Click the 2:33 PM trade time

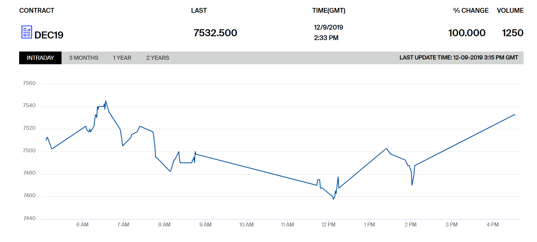326,38
